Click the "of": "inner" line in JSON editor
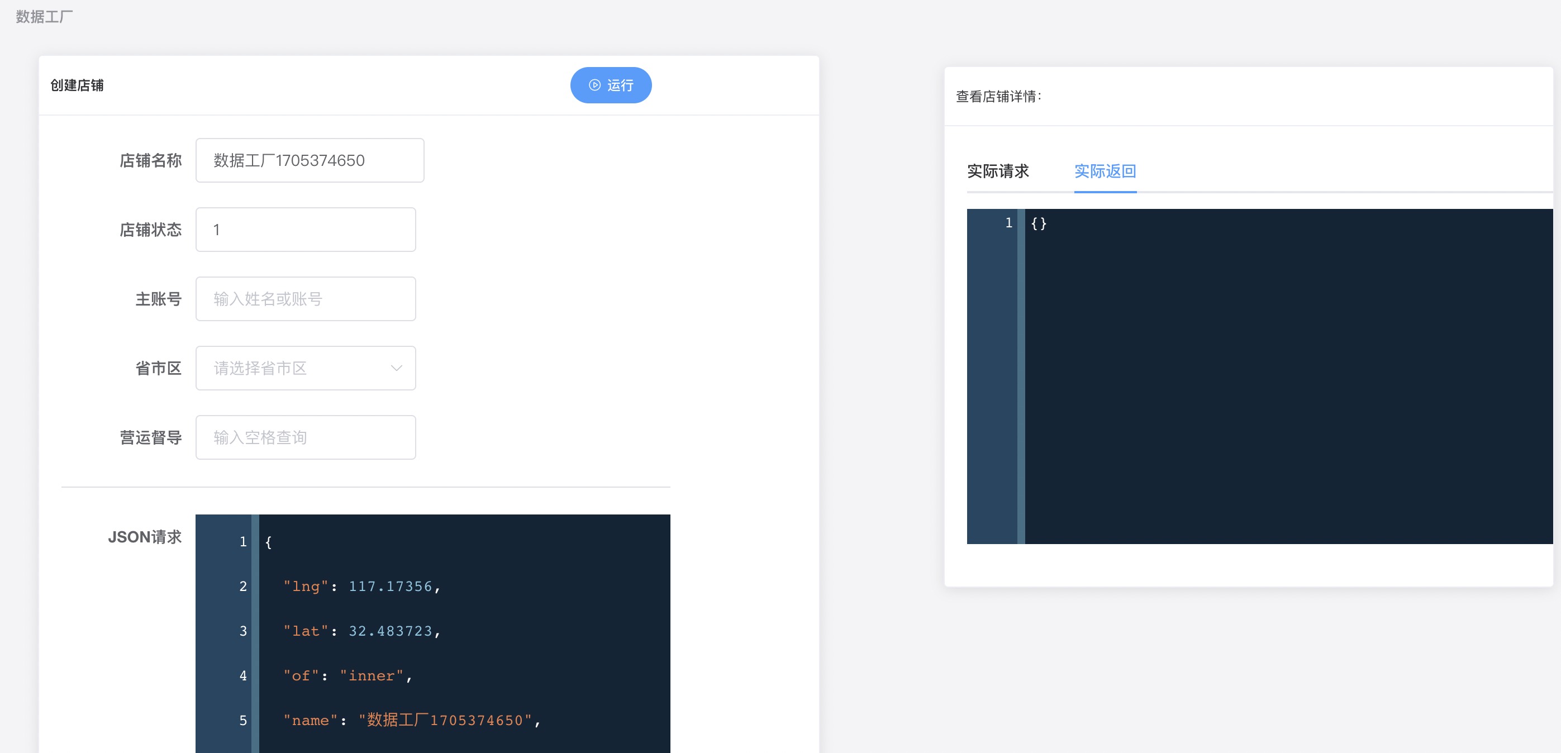The image size is (1561, 753). (x=348, y=675)
